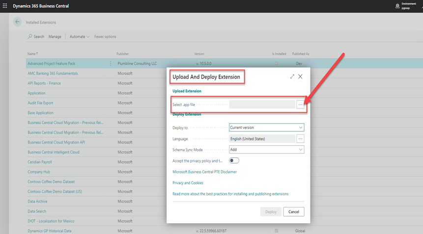Open DIOT - Localization for Mexico extension
423x234 pixels.
(x=51, y=221)
